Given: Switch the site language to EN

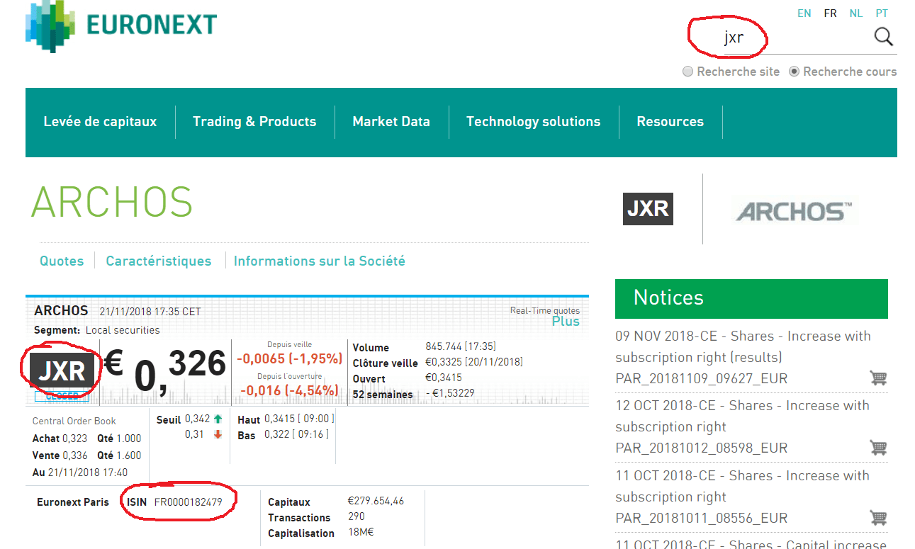Looking at the screenshot, I should click(x=804, y=13).
